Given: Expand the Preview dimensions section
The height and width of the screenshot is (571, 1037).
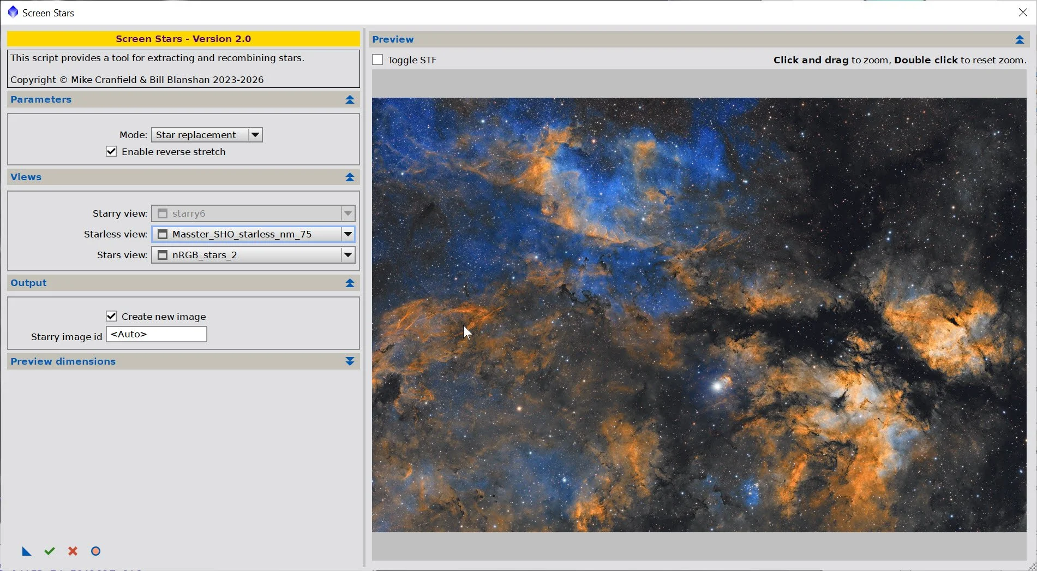Looking at the screenshot, I should click(350, 361).
